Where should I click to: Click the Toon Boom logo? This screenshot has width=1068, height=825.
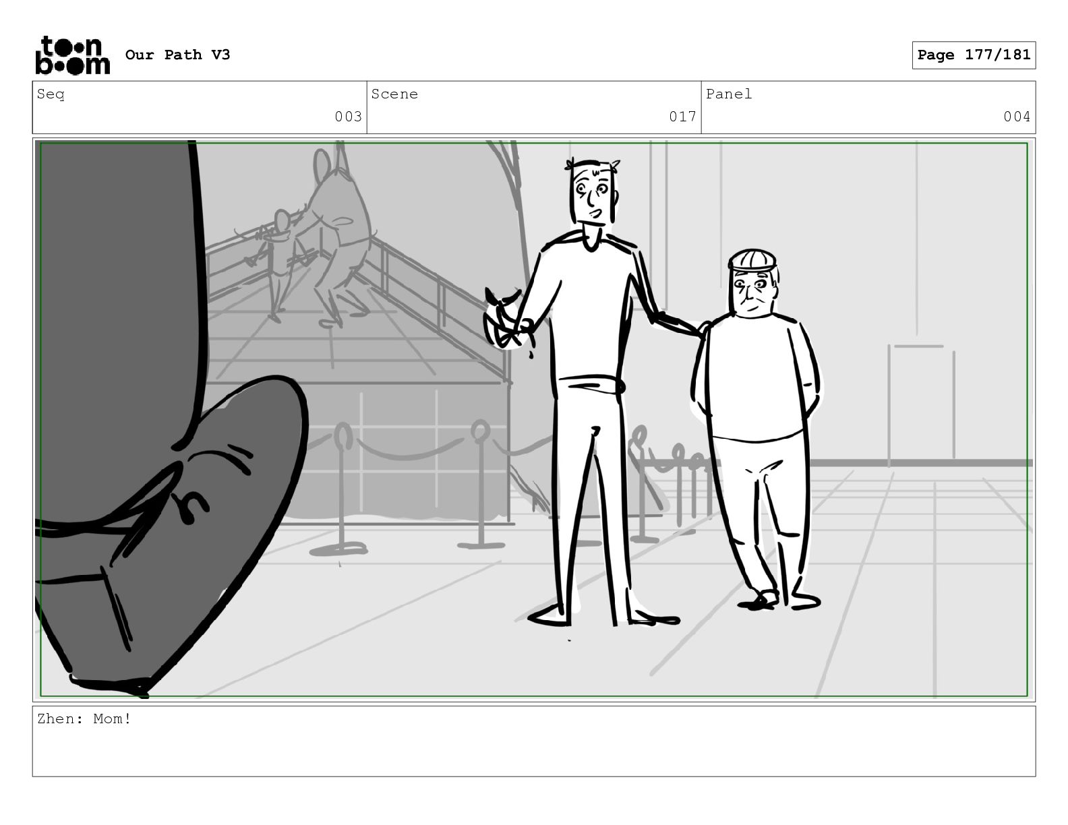point(72,55)
